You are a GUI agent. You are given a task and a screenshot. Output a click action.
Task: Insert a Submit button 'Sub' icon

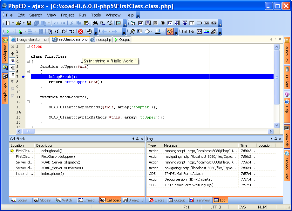[207, 23]
